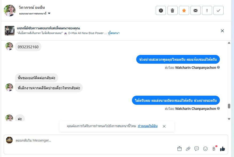Toggle the exclamation priority flag

[x=207, y=10]
